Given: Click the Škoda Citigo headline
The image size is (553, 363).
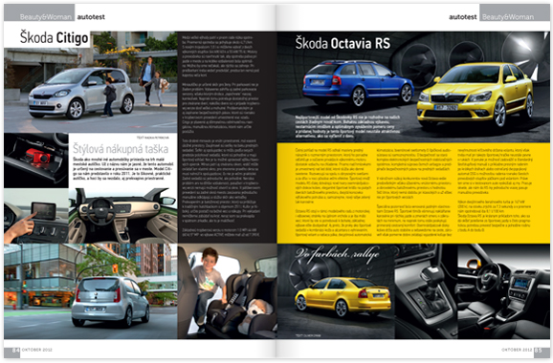Looking at the screenshot, I should coord(54,37).
